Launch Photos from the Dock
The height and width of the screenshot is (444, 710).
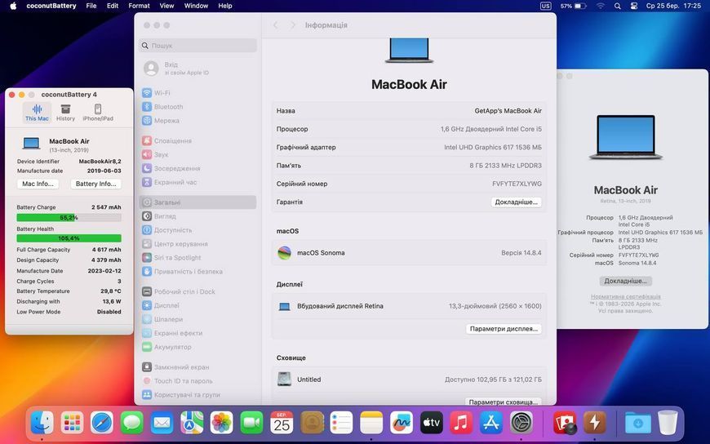221,423
